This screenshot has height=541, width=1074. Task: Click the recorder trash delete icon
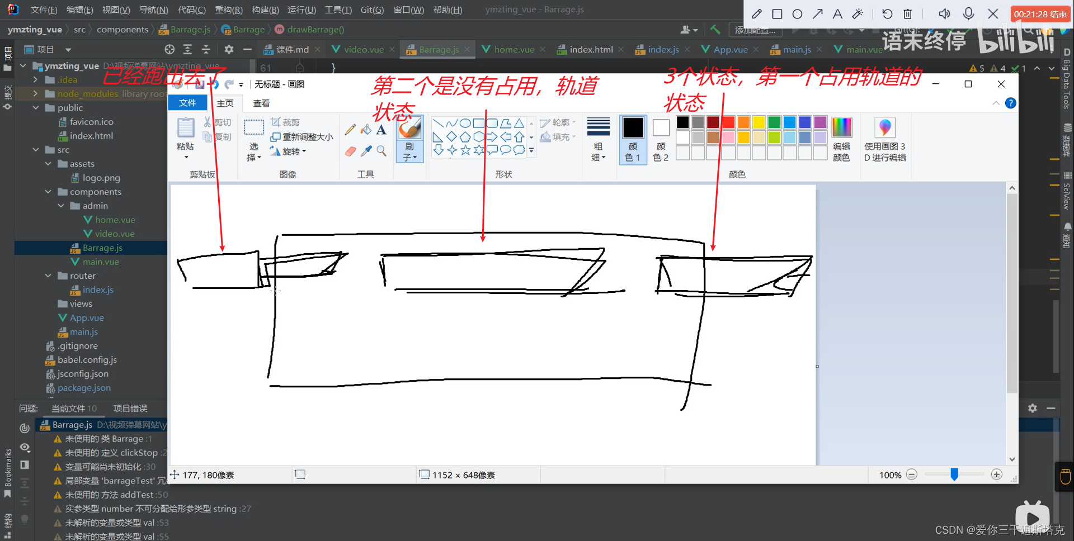907,14
